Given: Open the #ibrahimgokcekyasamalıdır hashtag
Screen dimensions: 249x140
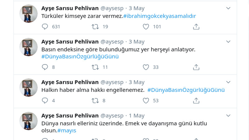Looking at the screenshot, I should point(160,16).
